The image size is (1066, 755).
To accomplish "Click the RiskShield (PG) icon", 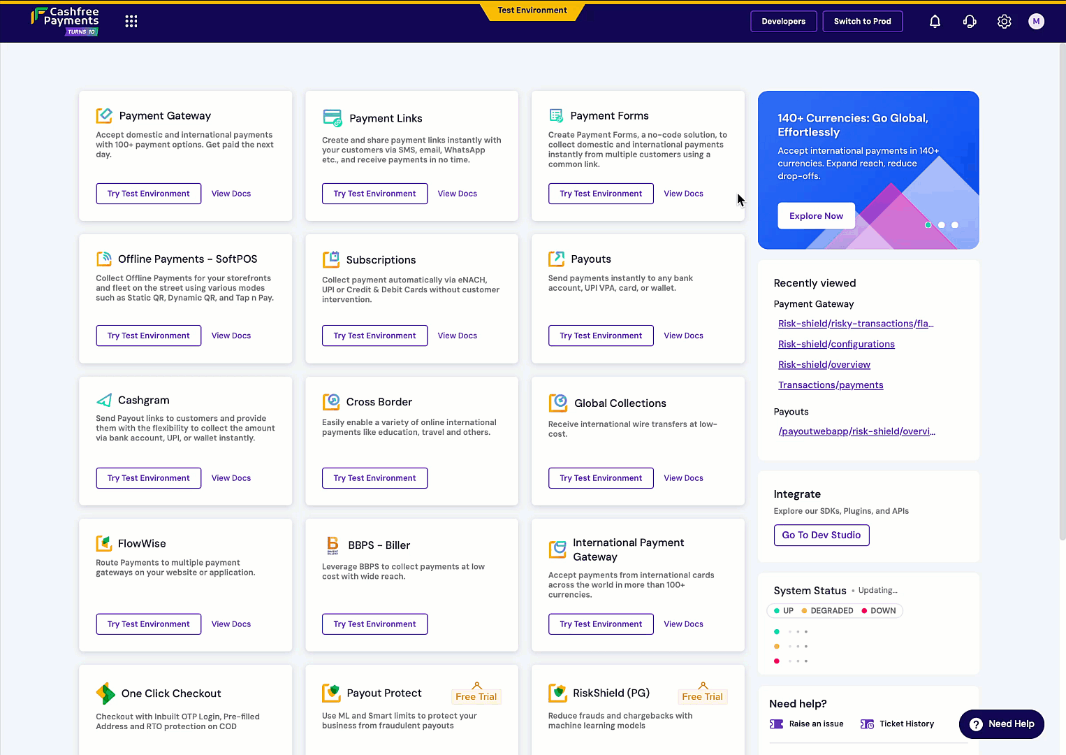I will [557, 693].
